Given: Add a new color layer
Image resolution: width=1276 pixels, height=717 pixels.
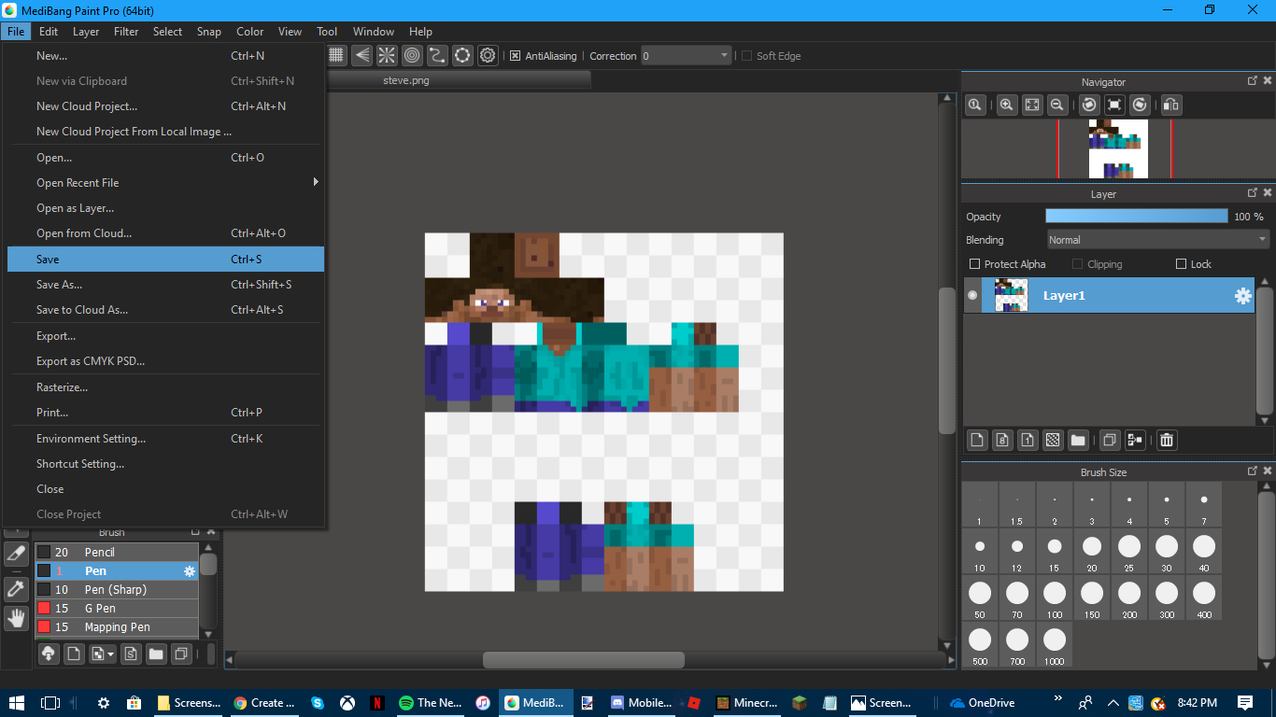Looking at the screenshot, I should click(x=976, y=440).
